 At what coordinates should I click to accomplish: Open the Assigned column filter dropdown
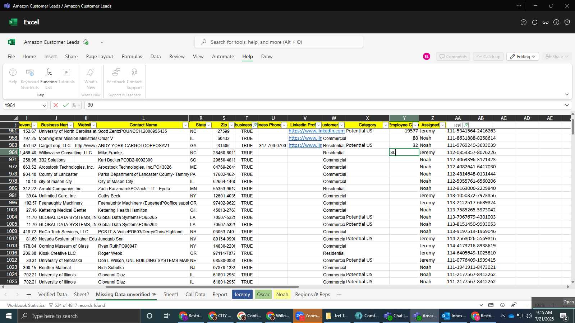point(443,125)
